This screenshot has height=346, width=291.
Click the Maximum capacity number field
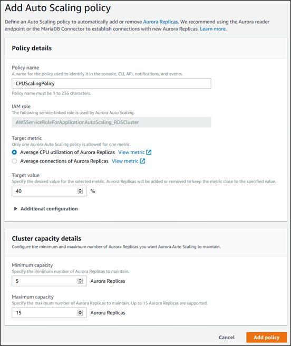pos(49,313)
